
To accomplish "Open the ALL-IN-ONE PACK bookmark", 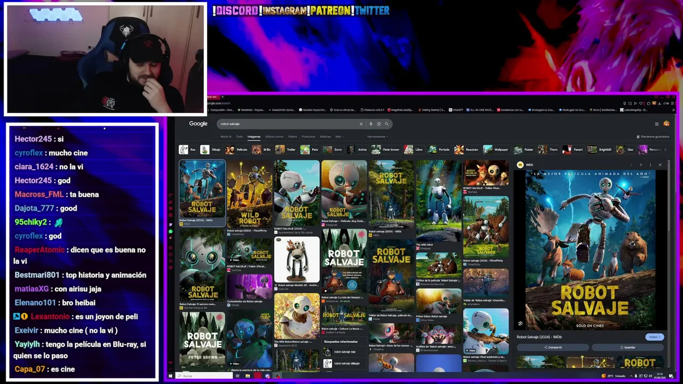I will 479,110.
